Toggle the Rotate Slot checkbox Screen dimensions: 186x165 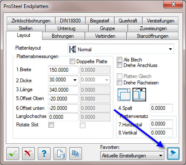click(x=51, y=125)
